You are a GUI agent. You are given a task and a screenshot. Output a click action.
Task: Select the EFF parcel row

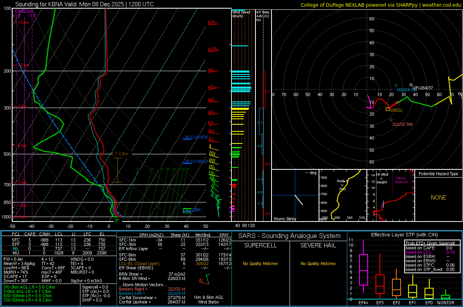tap(59, 244)
